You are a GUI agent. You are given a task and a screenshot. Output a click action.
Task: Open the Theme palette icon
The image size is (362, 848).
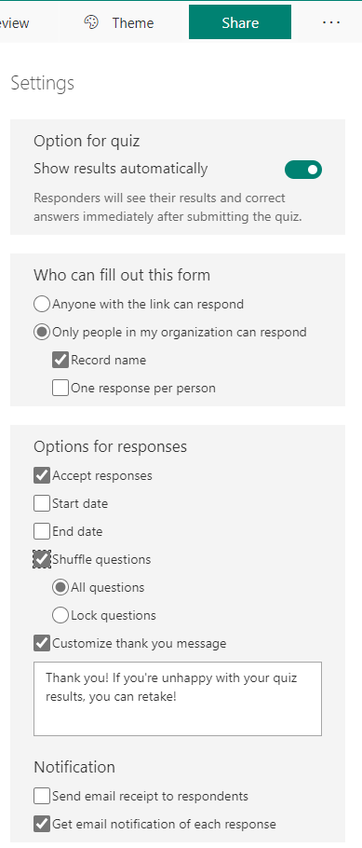91,22
